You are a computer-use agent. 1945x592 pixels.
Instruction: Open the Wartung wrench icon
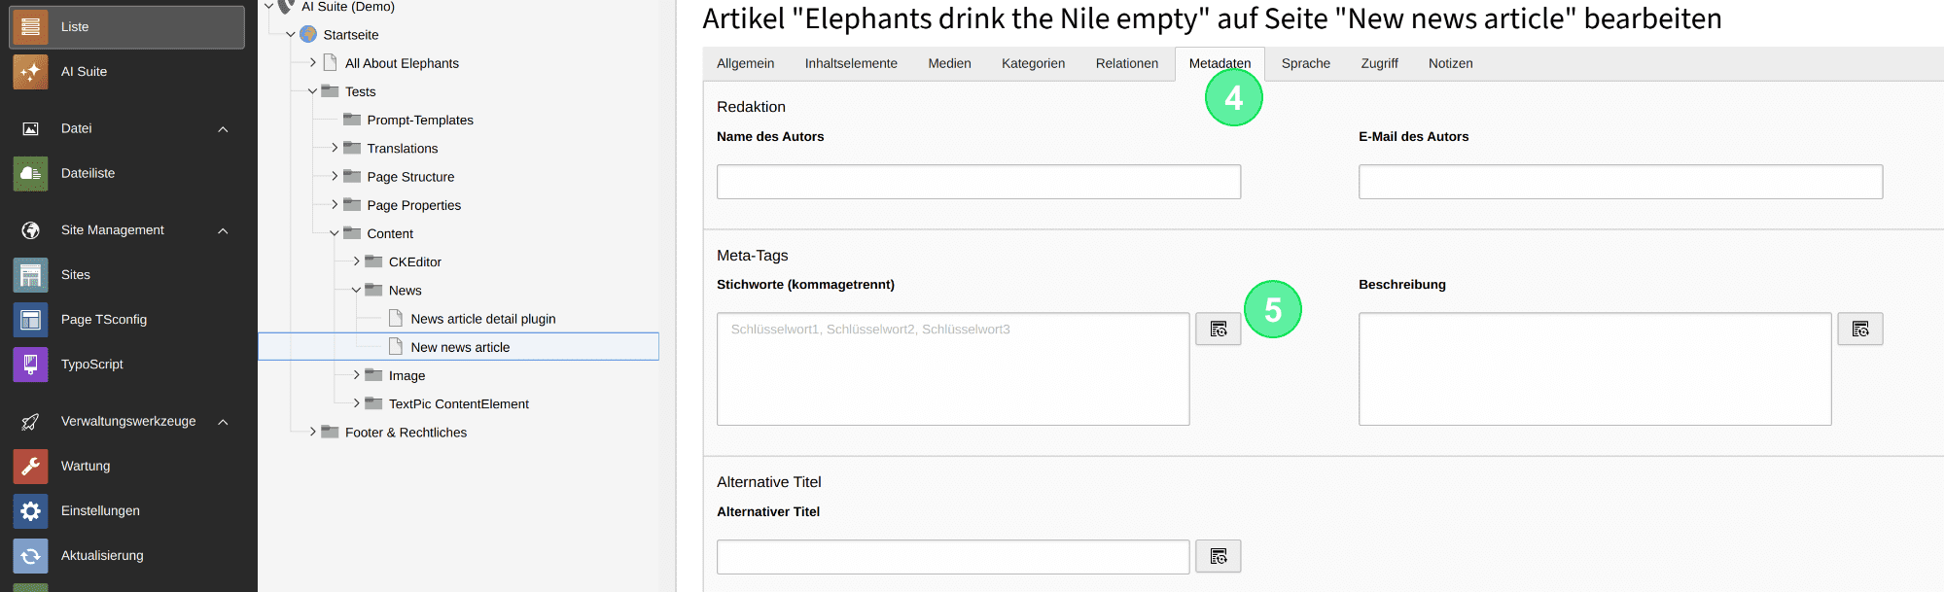coord(30,467)
